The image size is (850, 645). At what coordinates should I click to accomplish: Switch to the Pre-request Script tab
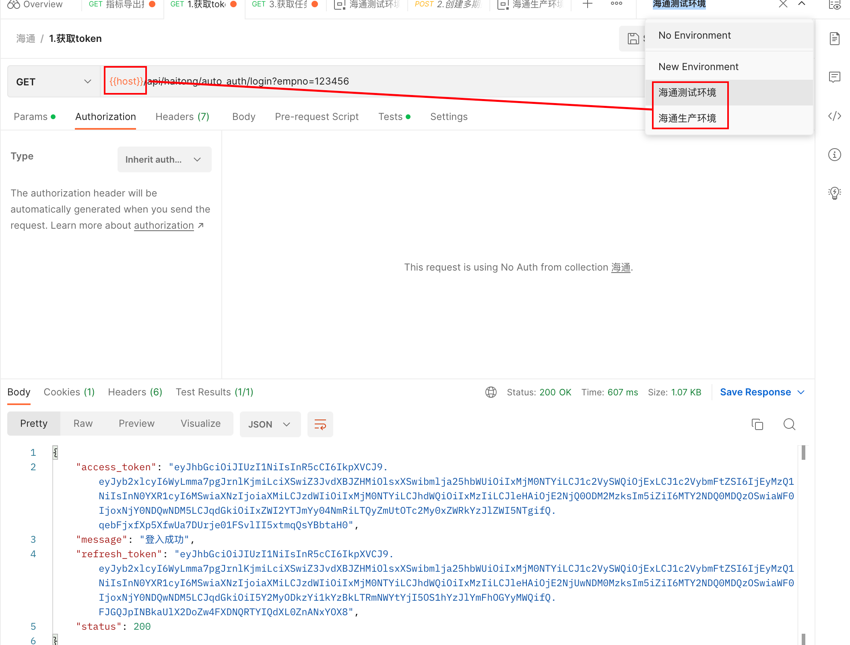(317, 117)
